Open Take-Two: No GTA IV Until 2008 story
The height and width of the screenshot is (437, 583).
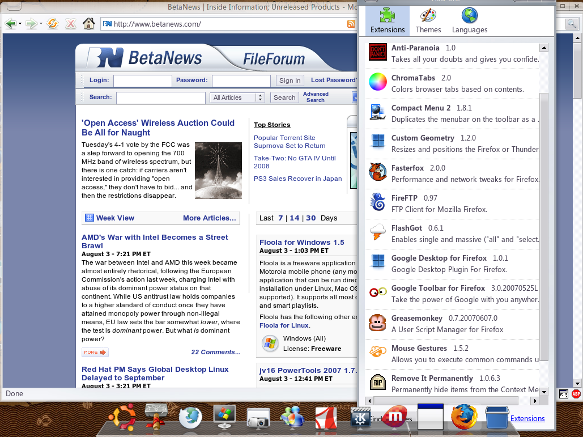(295, 162)
